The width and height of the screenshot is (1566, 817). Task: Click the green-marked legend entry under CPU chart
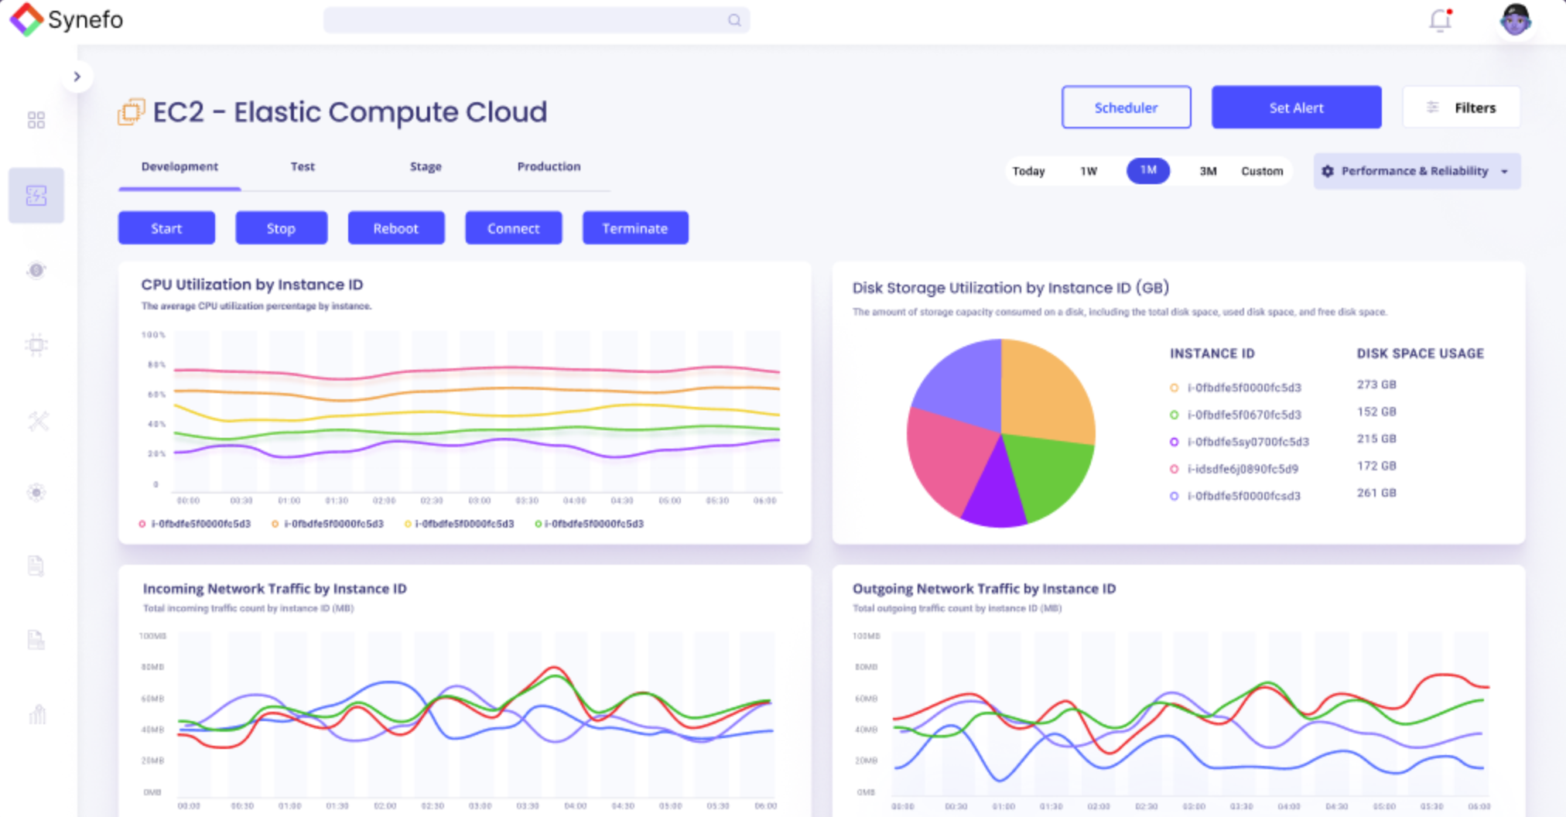click(x=590, y=524)
